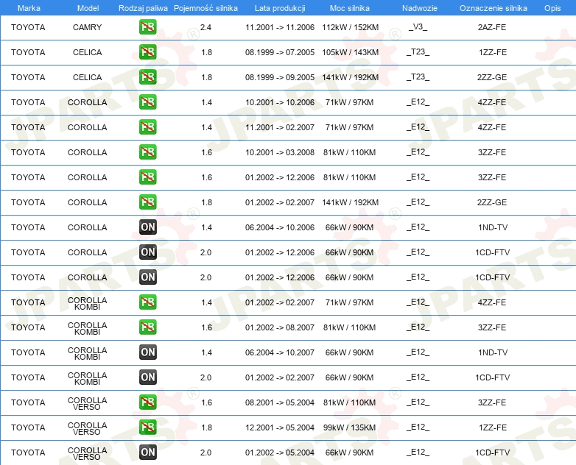
Task: Select production years 01.2002 -> 05.2004
Action: [x=280, y=452]
